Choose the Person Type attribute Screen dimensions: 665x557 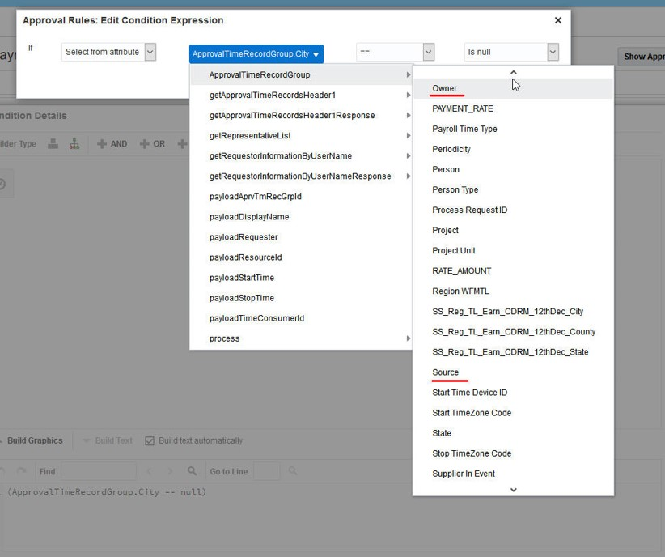[513, 189]
